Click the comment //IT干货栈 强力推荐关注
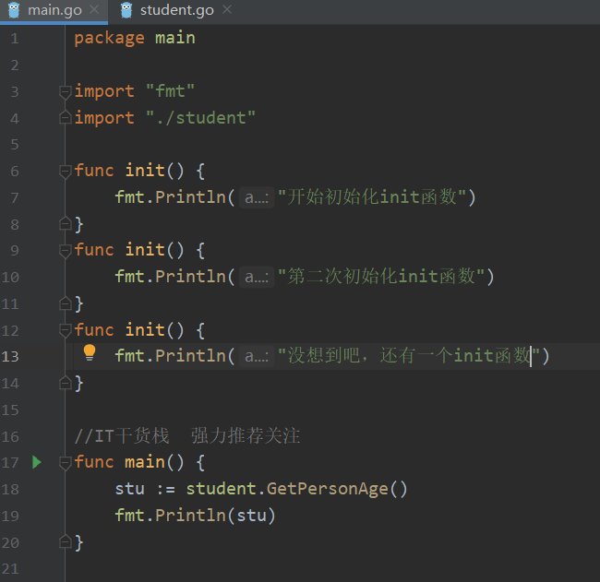600x582 pixels. click(187, 436)
